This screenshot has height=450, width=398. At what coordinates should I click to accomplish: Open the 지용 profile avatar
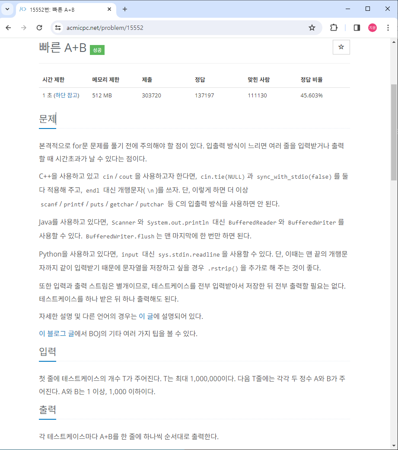(x=372, y=27)
